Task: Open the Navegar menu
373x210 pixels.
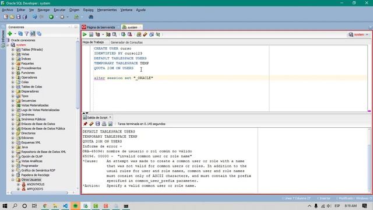Action: (44, 10)
